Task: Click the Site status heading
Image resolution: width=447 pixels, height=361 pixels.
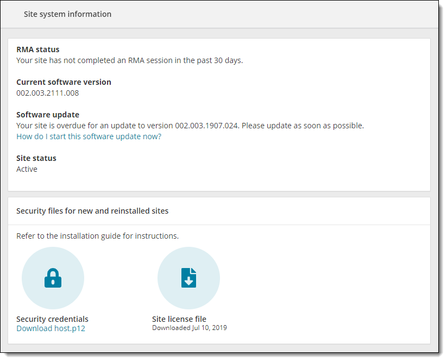Action: 36,158
